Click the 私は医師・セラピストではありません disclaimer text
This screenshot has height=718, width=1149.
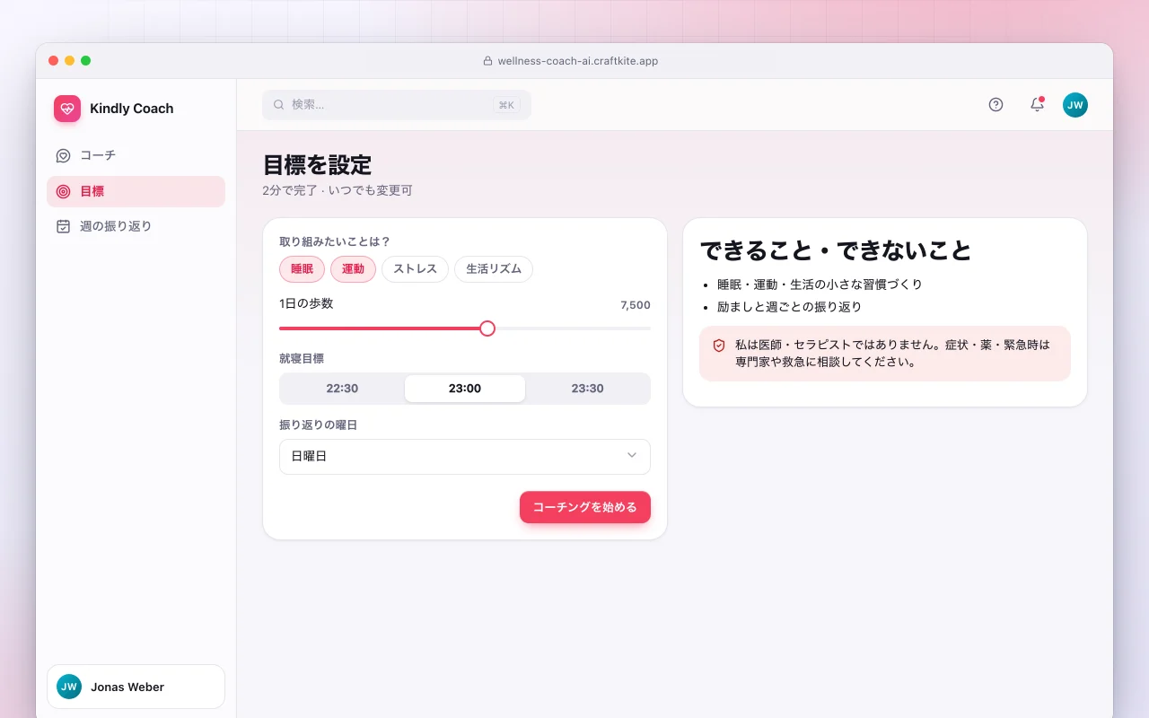pos(892,354)
